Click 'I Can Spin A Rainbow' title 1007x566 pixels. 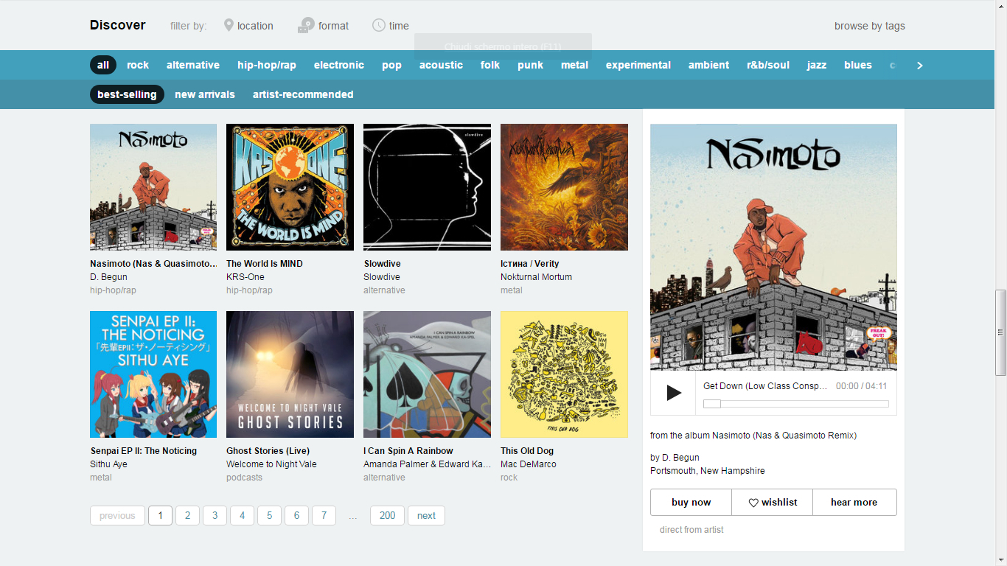[x=408, y=450]
